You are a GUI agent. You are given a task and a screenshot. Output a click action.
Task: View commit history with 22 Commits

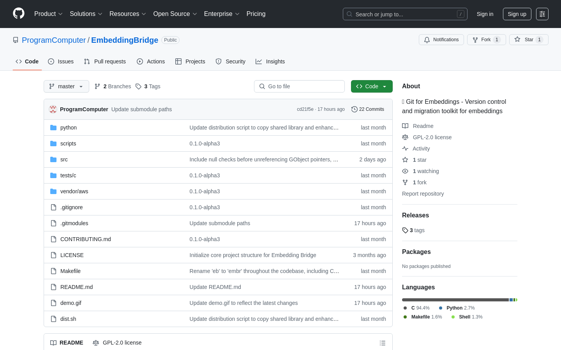tap(368, 109)
